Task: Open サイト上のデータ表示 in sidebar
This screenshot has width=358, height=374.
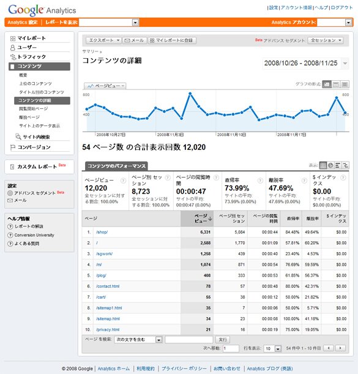Action: (x=39, y=126)
